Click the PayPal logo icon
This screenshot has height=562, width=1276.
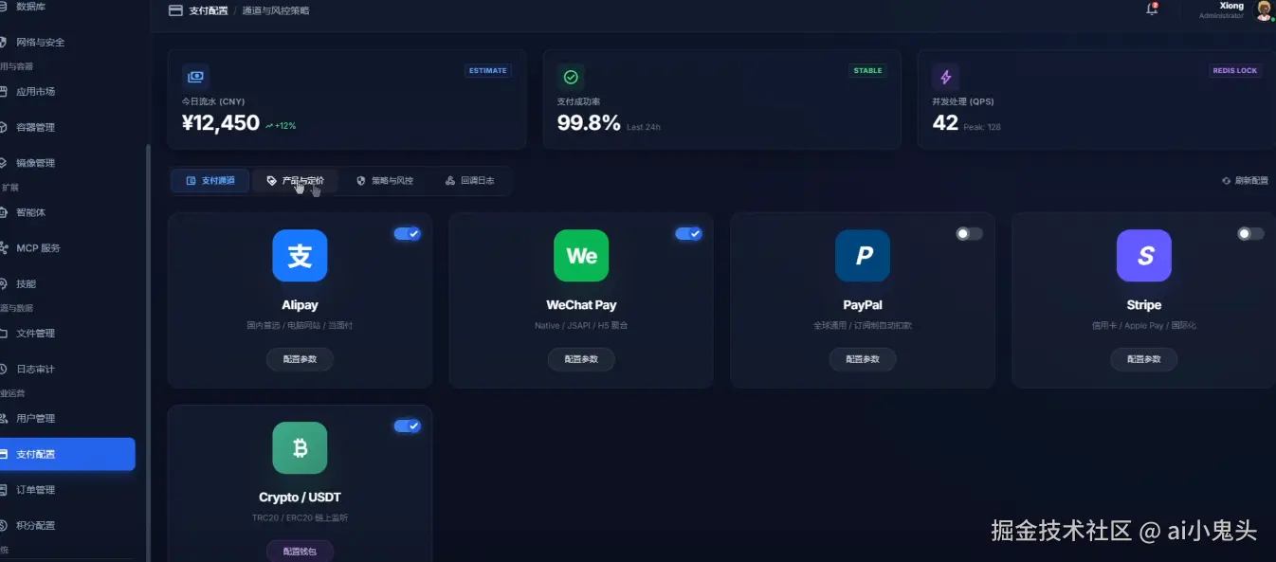(863, 256)
